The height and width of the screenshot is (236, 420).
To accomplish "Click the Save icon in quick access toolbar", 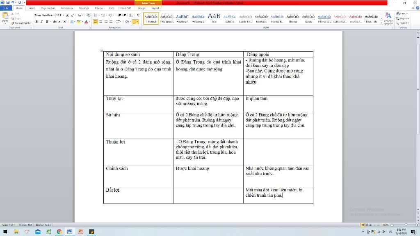I will tap(8, 2).
